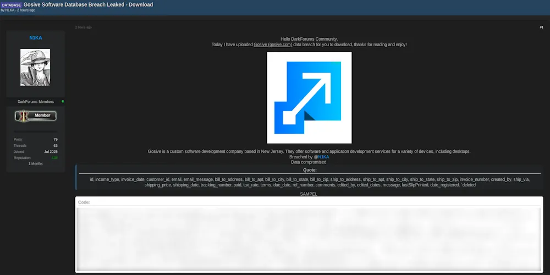The image size is (550, 275).
Task: Click the green online status dot
Action: pos(63,101)
